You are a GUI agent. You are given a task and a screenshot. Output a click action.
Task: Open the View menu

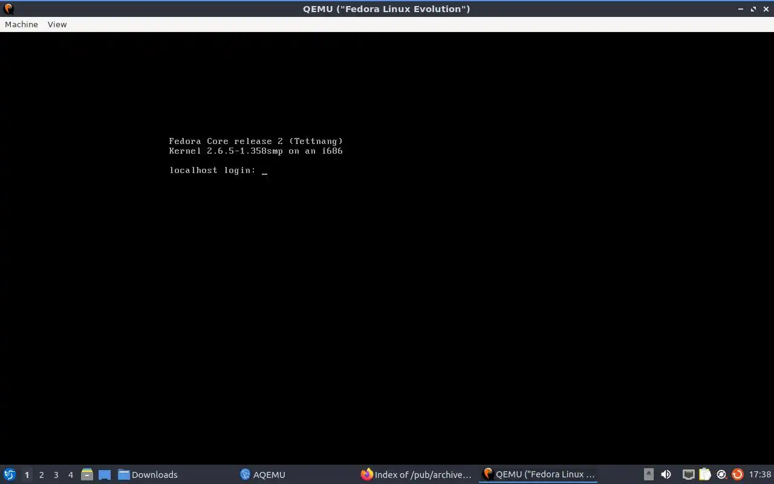pos(57,24)
